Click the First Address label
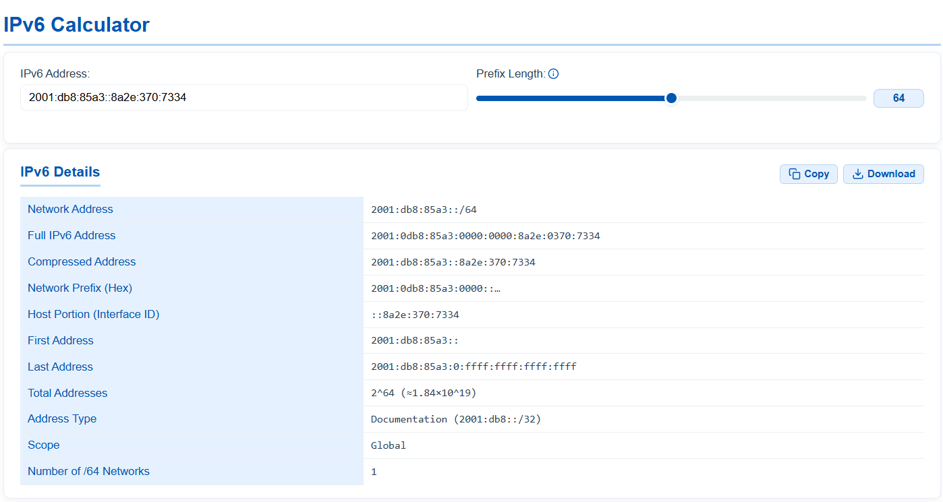Image resolution: width=943 pixels, height=502 pixels. coord(61,341)
